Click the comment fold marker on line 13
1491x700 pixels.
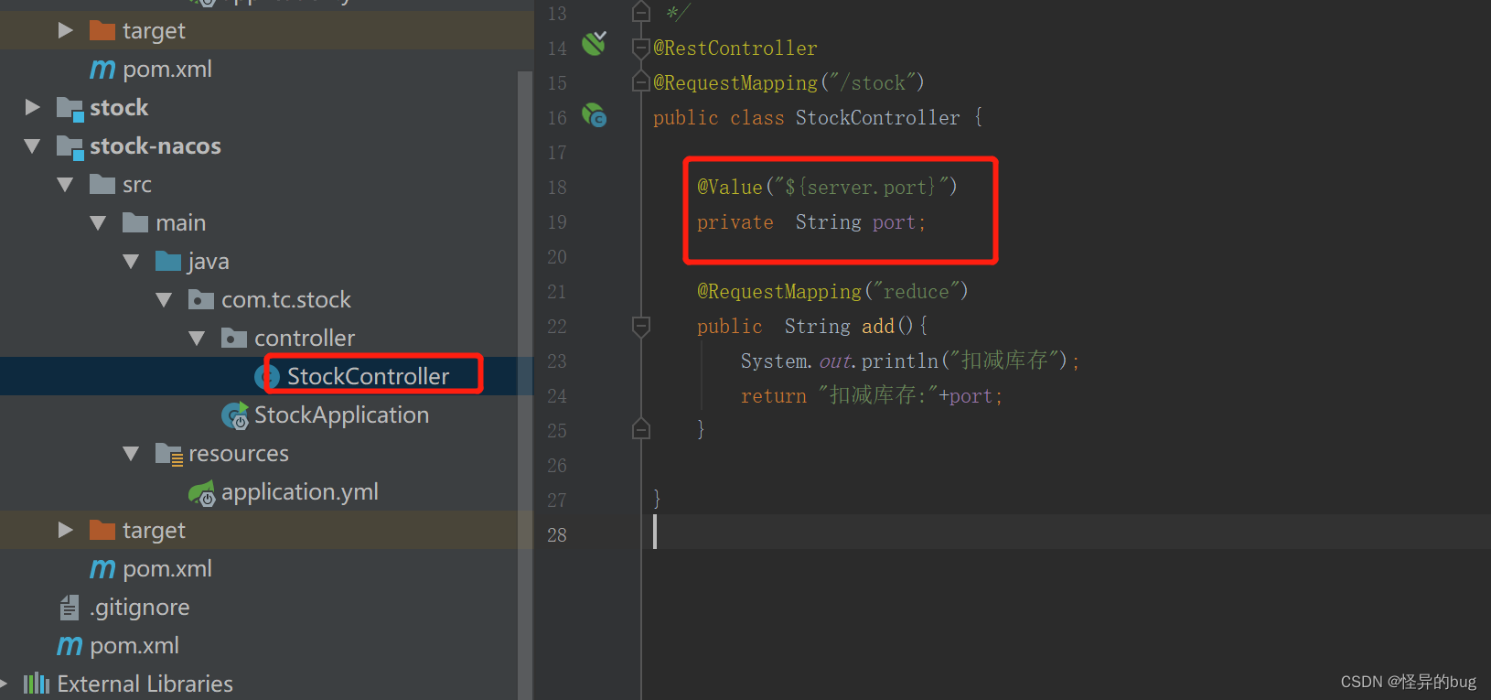point(641,12)
